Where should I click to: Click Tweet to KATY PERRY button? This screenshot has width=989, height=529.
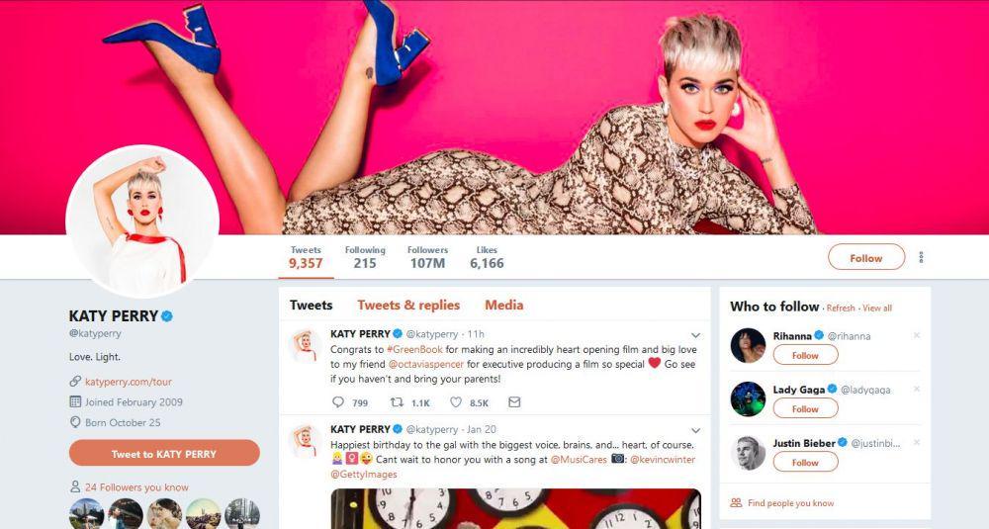[x=164, y=453]
